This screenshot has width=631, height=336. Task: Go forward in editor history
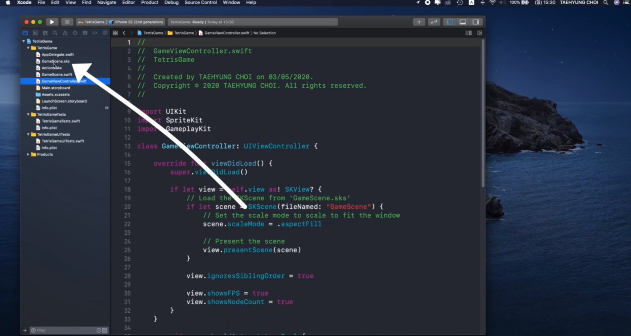[131, 33]
